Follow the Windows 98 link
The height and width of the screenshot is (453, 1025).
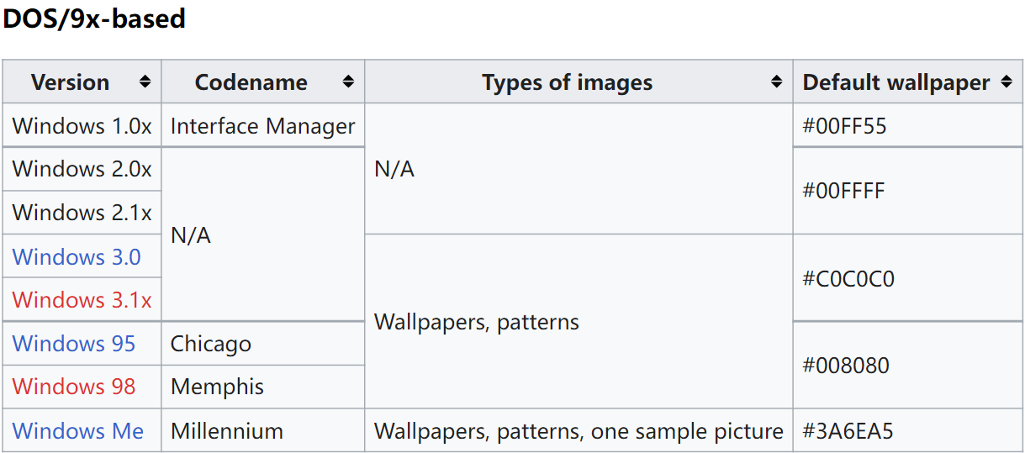(x=74, y=387)
